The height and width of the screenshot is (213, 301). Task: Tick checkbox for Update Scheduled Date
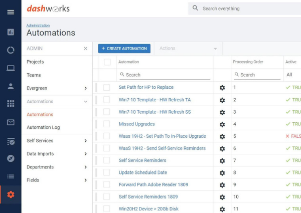pyautogui.click(x=106, y=172)
